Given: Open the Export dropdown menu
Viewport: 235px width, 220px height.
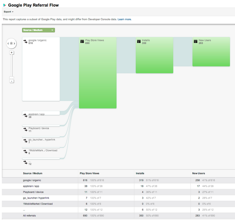Looking at the screenshot, I should click(x=8, y=12).
